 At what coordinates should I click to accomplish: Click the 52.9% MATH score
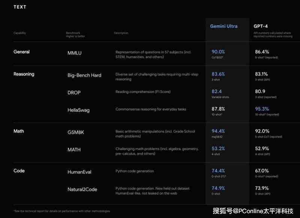coord(262,149)
